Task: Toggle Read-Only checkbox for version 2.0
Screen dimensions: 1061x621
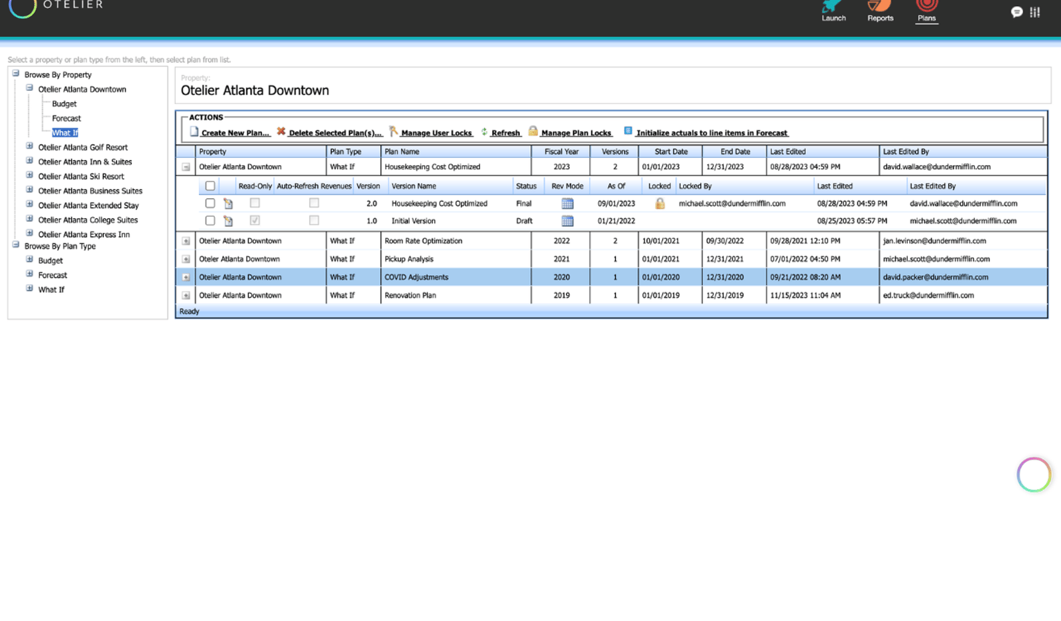Action: click(255, 203)
